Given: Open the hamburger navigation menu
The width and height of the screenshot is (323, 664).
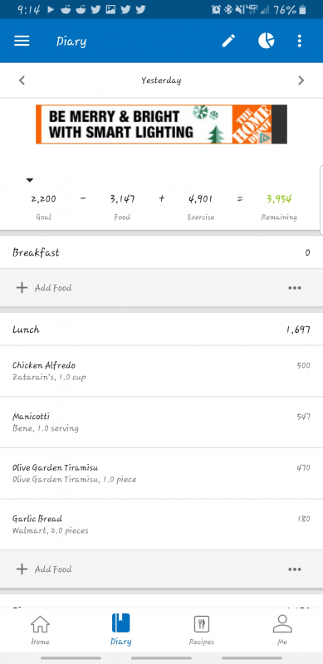Looking at the screenshot, I should tap(22, 41).
